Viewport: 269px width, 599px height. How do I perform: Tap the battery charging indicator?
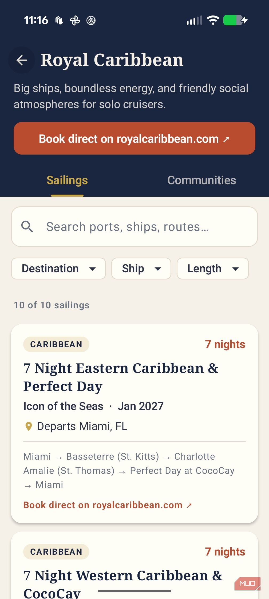pos(235,20)
